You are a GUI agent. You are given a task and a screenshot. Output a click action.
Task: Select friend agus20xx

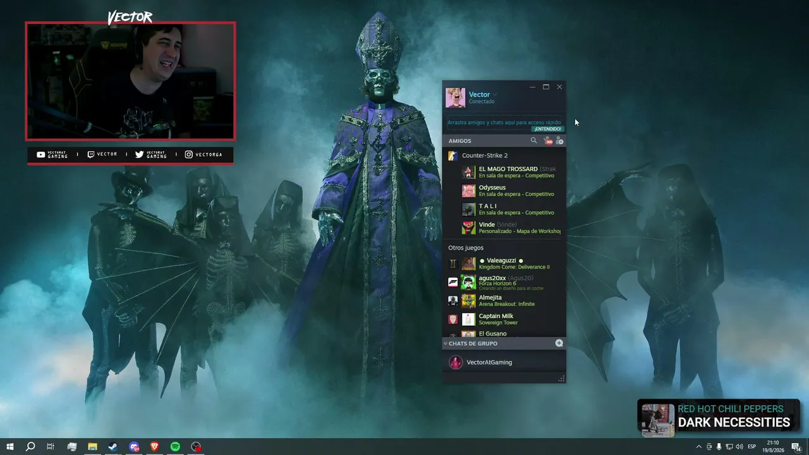[504, 282]
